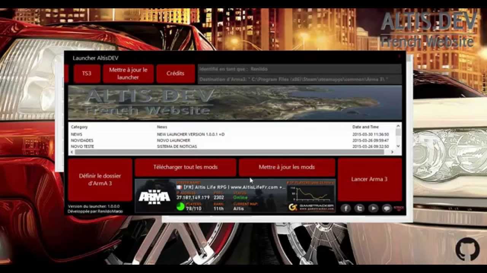Open the TS3 button
The height and width of the screenshot is (273, 487).
pyautogui.click(x=87, y=73)
